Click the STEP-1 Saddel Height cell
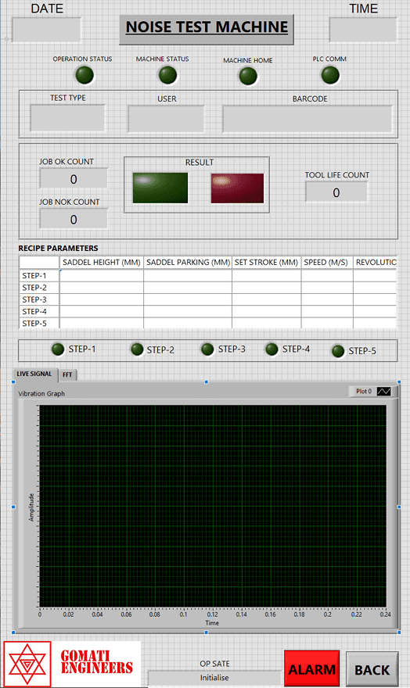Image resolution: width=410 pixels, height=688 pixels. click(102, 275)
